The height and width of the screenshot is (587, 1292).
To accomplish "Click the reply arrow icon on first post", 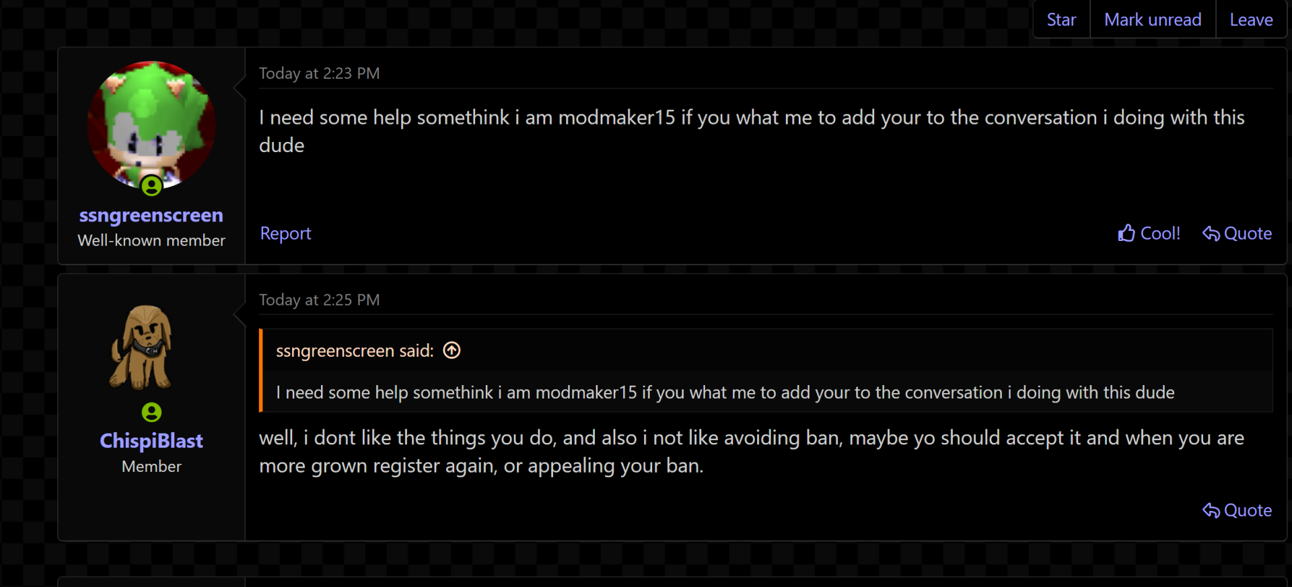I will (x=1211, y=234).
